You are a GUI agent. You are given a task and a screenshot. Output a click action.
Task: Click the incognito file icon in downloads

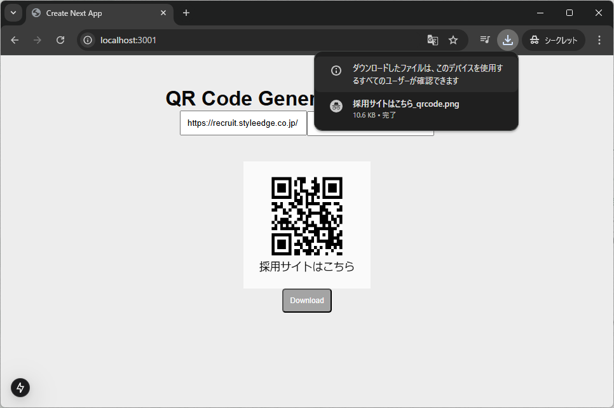[336, 105]
